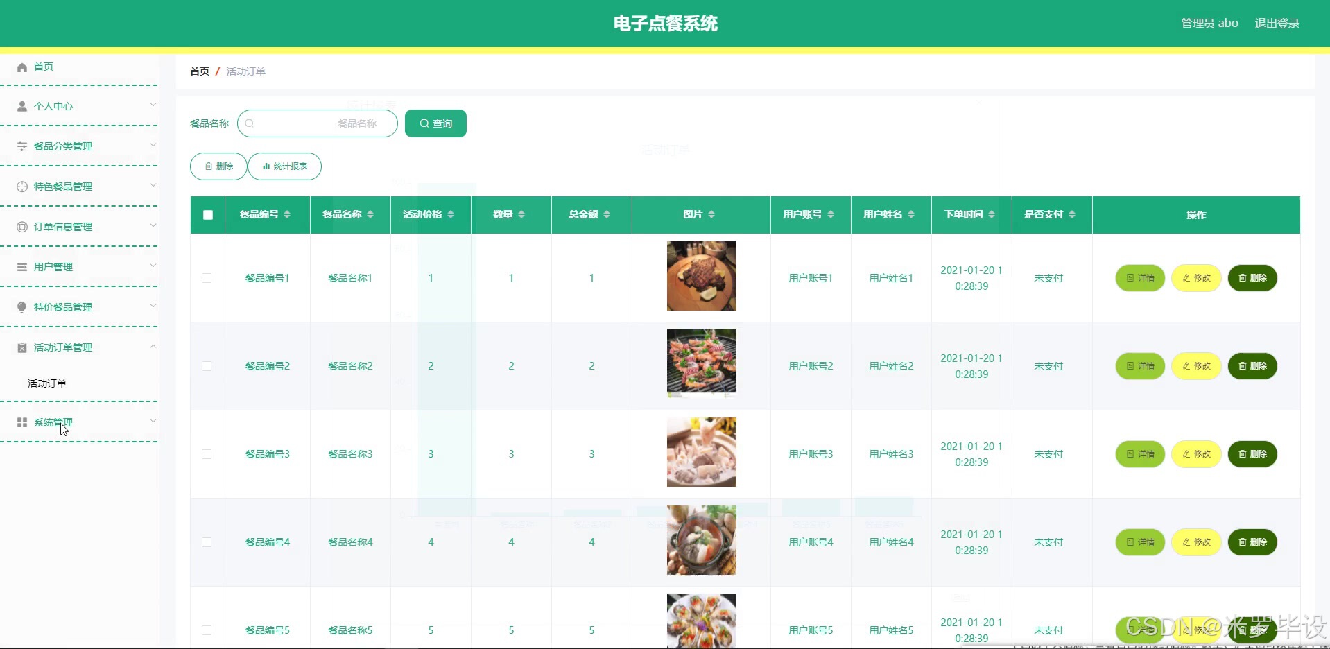This screenshot has width=1330, height=649.
Task: Expand the 用户管理 menu chevron
Action: coord(153,266)
